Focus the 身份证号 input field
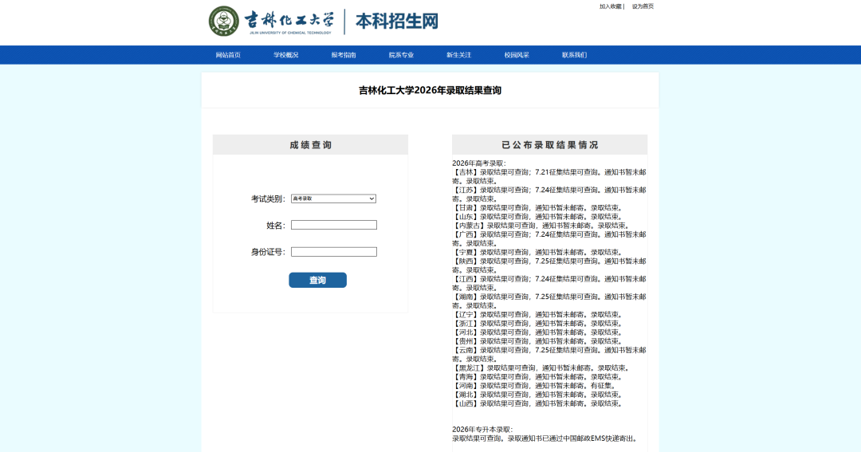861x452 pixels. coord(334,252)
